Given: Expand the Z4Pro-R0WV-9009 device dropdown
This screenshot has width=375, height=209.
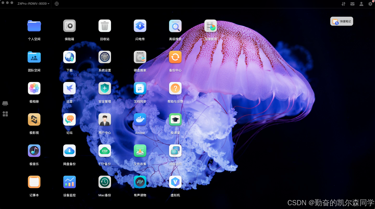Looking at the screenshot, I should click(33, 4).
